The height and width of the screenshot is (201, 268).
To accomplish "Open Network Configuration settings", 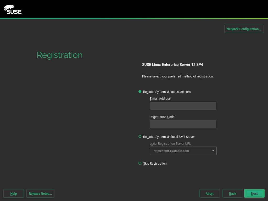I will pyautogui.click(x=244, y=29).
